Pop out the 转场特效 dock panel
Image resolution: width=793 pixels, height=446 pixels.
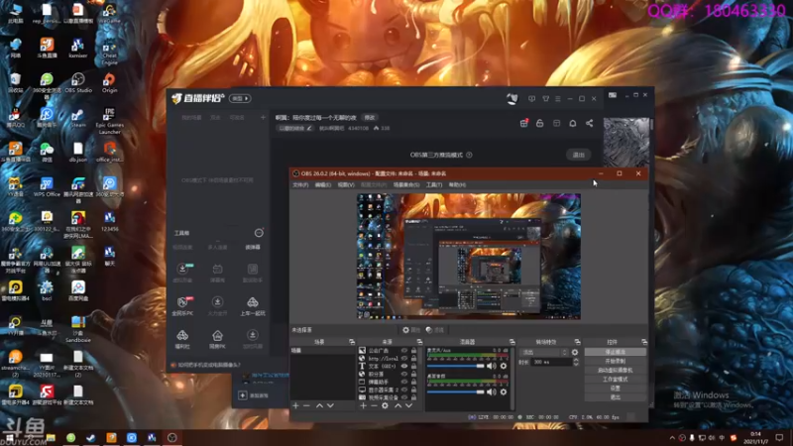click(577, 342)
